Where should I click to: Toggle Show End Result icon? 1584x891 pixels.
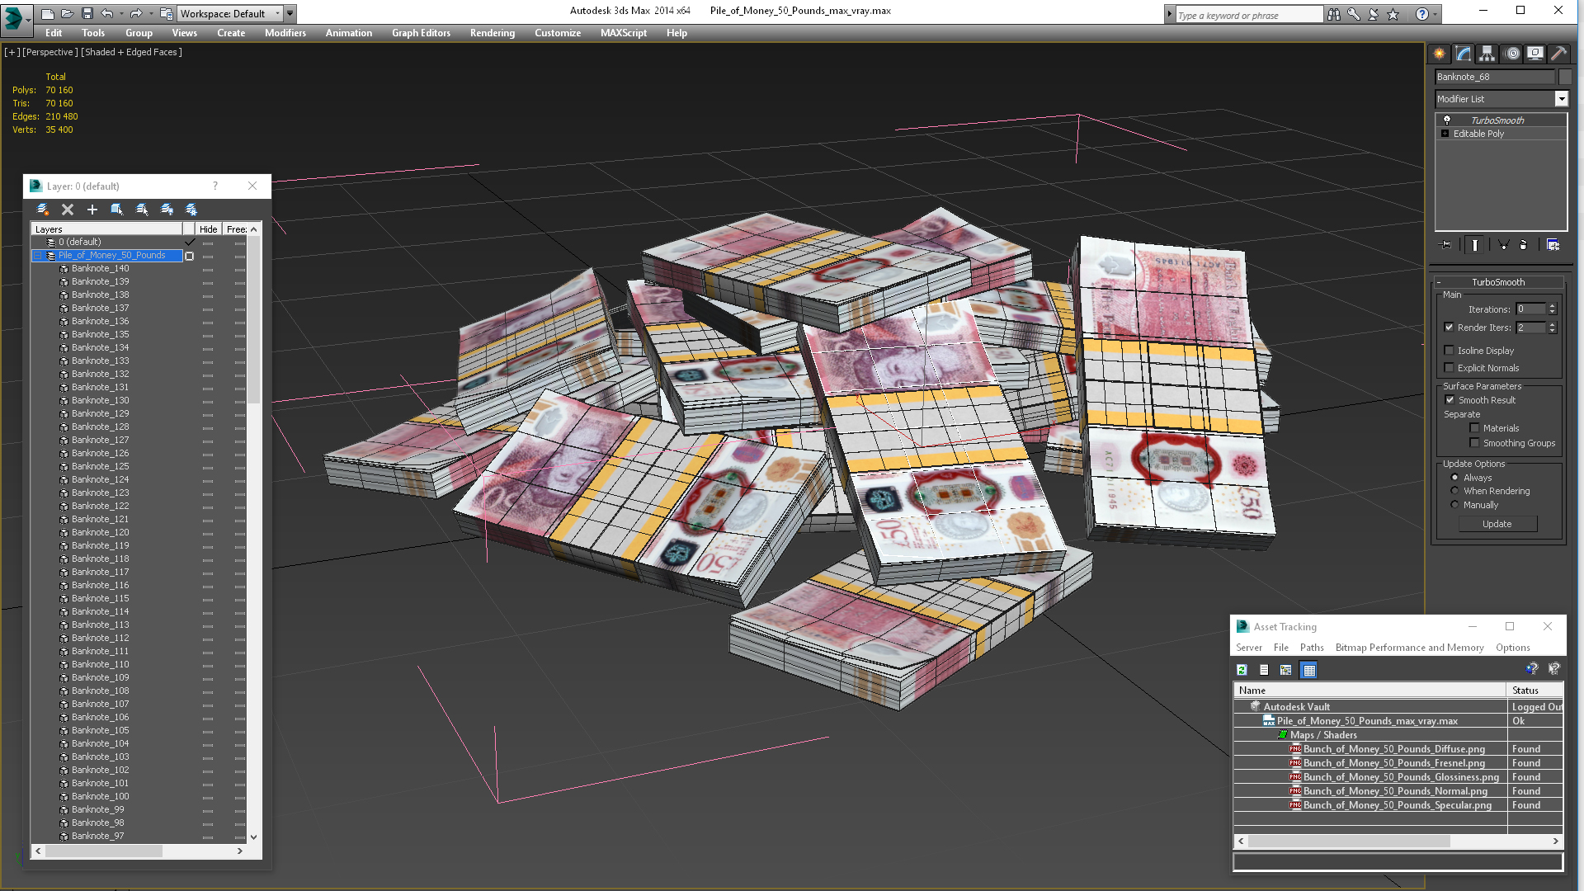tap(1475, 245)
